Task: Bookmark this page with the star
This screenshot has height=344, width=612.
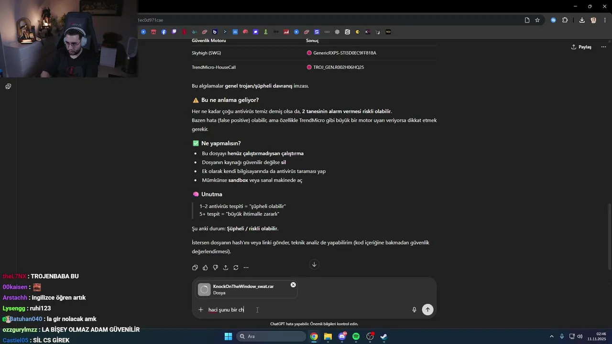Action: pos(537,20)
